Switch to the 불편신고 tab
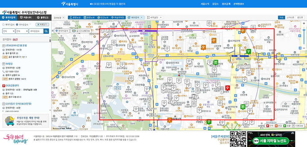Viewport: 307px width, 147px height. 43,17
